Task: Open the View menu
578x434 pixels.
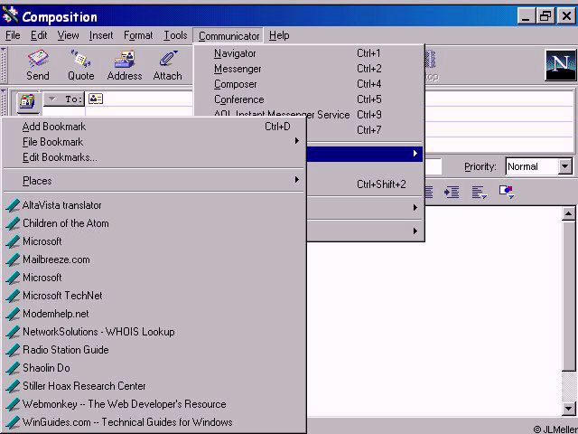Action: click(69, 35)
